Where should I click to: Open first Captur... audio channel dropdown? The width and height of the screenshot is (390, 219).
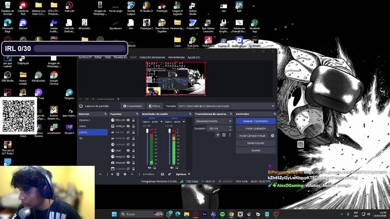(x=161, y=122)
